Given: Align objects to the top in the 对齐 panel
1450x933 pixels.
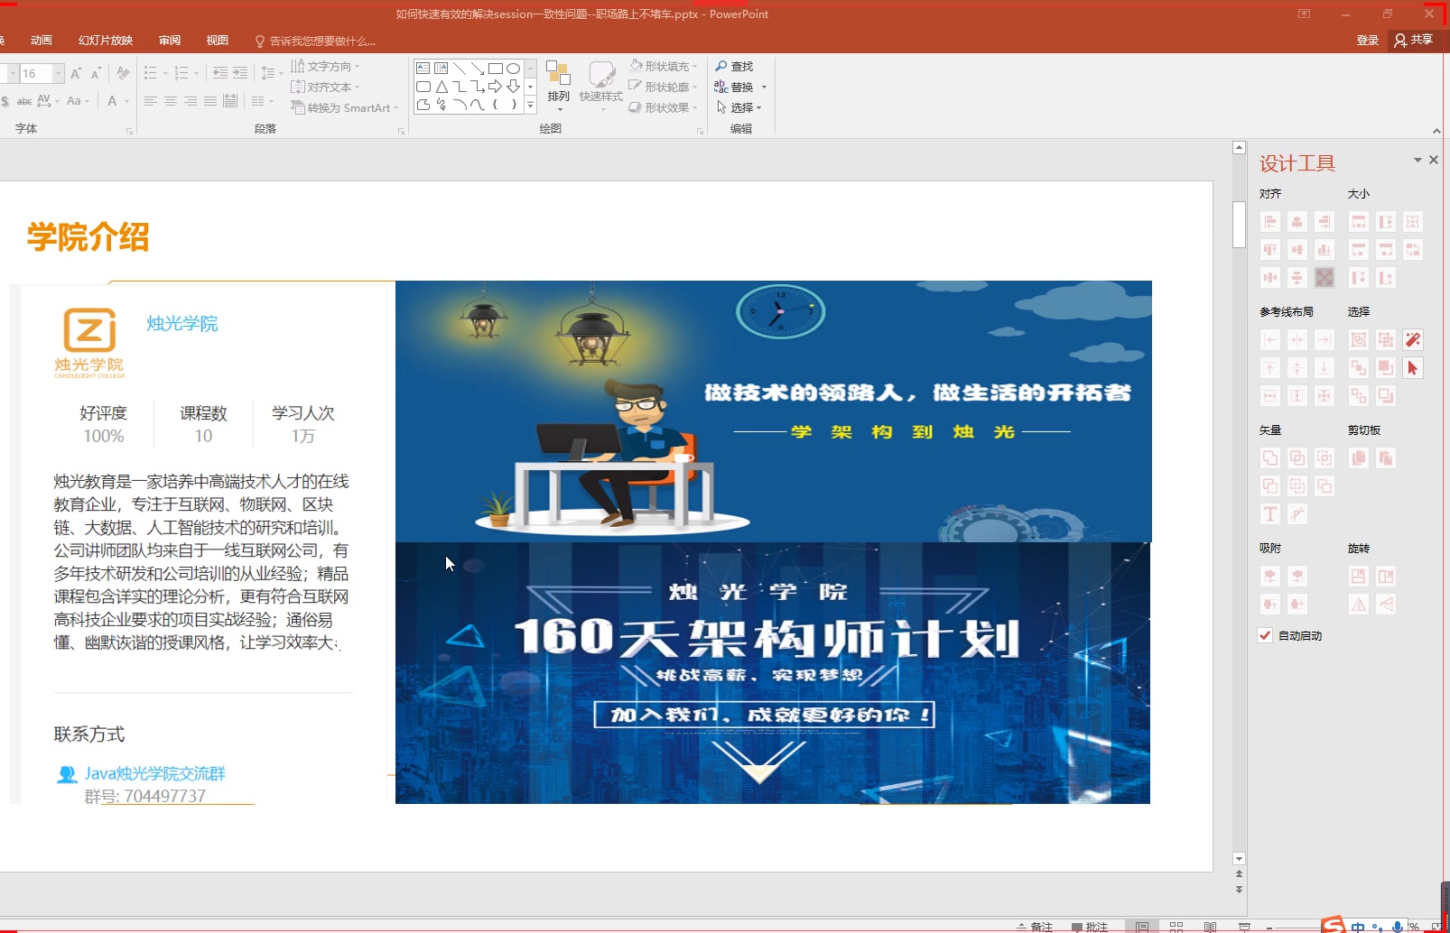Looking at the screenshot, I should pyautogui.click(x=1270, y=250).
